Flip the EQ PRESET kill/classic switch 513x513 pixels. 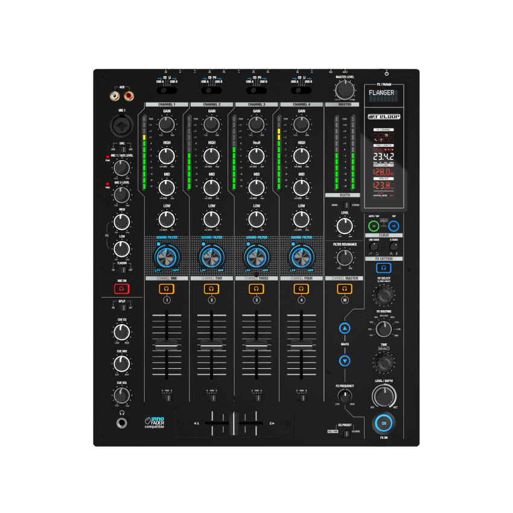[x=344, y=432]
